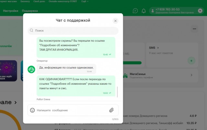Open the Своё дело top link
This screenshot has width=207, height=130.
pos(39,1)
